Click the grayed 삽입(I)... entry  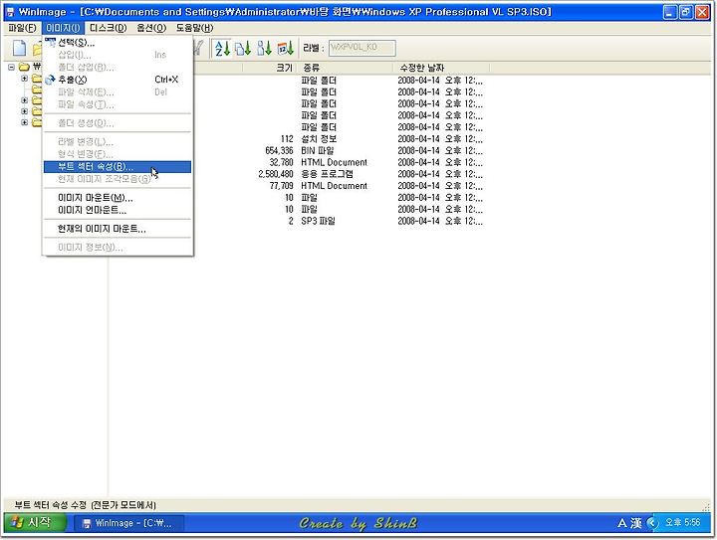[118, 55]
